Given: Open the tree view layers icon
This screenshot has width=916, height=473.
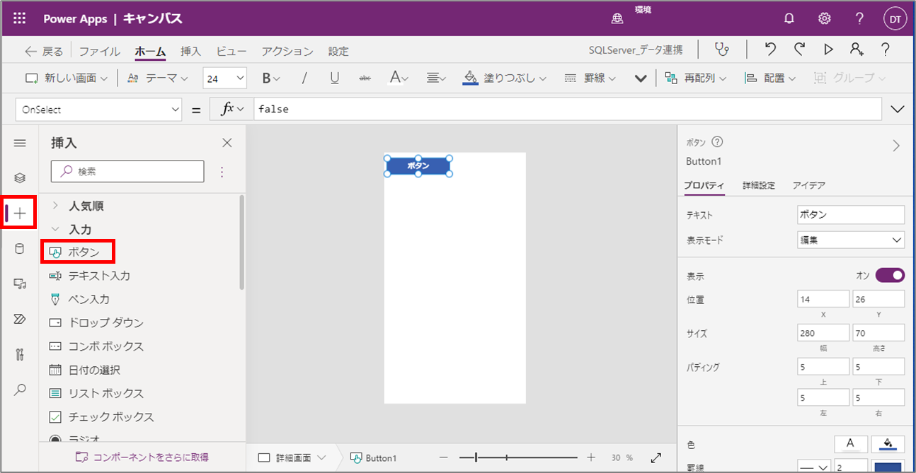Looking at the screenshot, I should tap(20, 178).
